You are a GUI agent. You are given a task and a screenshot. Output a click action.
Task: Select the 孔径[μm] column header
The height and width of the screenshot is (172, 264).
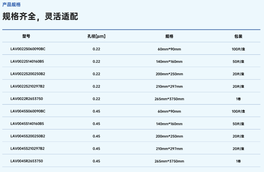pos(96,36)
